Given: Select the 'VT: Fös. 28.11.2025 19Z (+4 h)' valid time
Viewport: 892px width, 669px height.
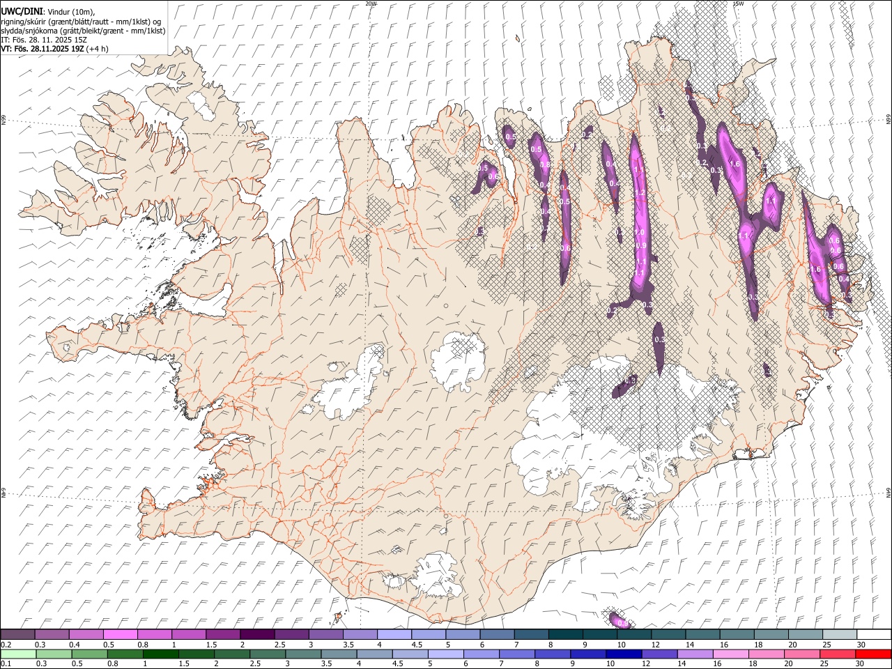Looking at the screenshot, I should (x=55, y=49).
